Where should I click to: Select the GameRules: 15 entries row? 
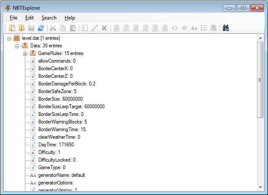pyautogui.click(x=61, y=53)
